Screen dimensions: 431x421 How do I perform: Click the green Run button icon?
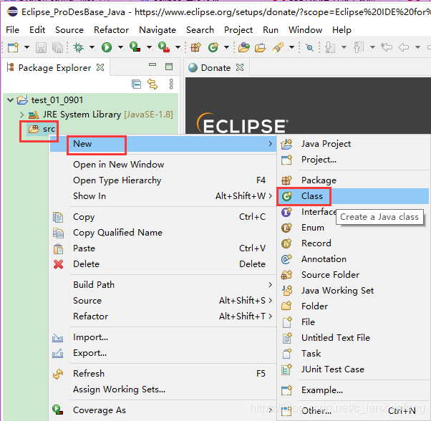(107, 47)
